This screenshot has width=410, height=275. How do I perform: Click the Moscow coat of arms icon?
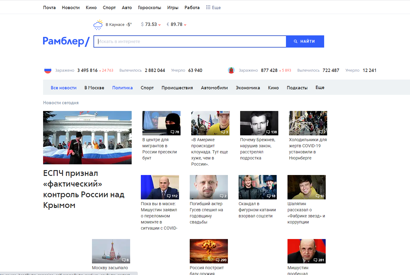[231, 70]
